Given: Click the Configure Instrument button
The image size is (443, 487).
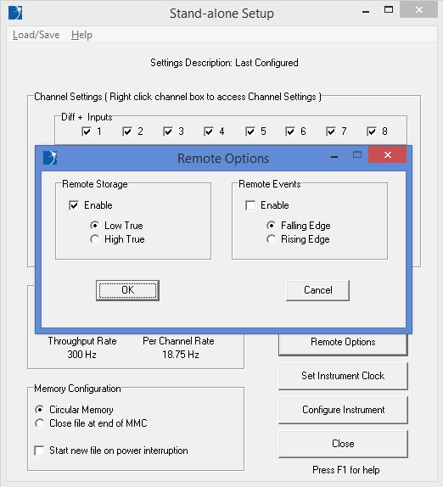Looking at the screenshot, I should tap(343, 410).
